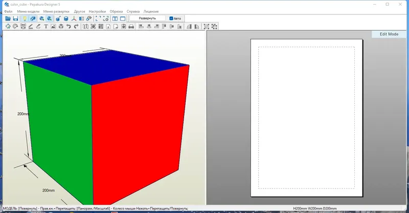Select the insert image tool
This screenshot has height=213, width=409.
pyautogui.click(x=53, y=26)
